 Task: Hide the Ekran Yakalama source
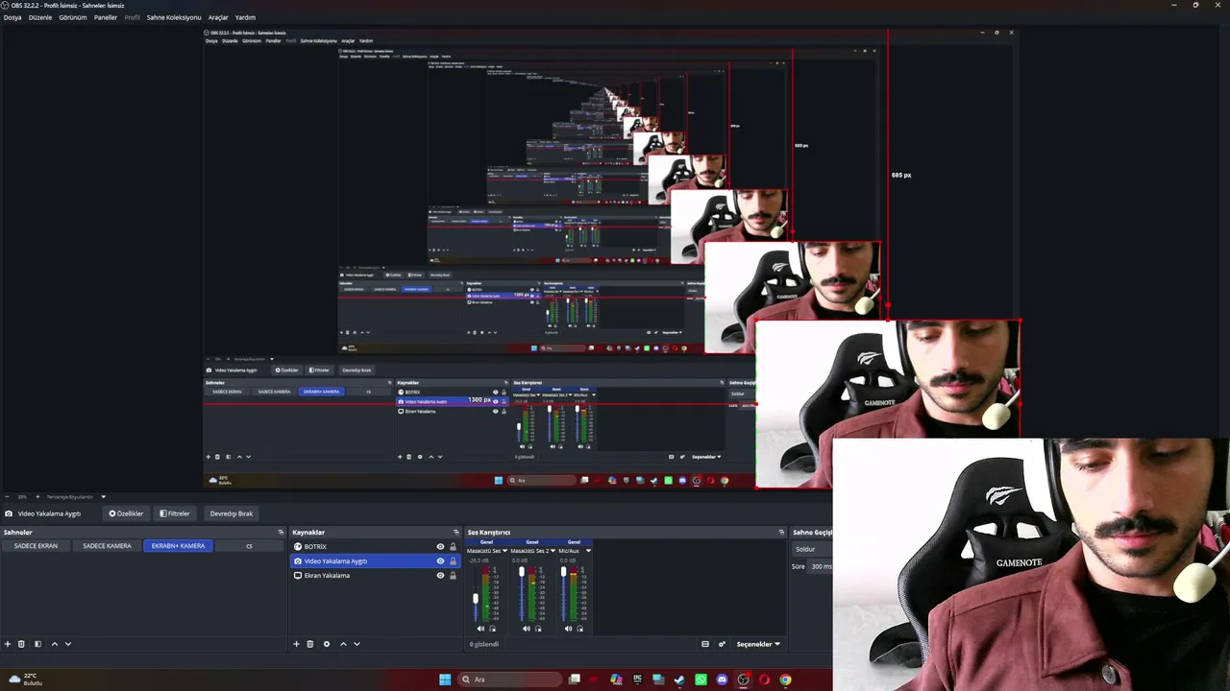pyautogui.click(x=440, y=576)
